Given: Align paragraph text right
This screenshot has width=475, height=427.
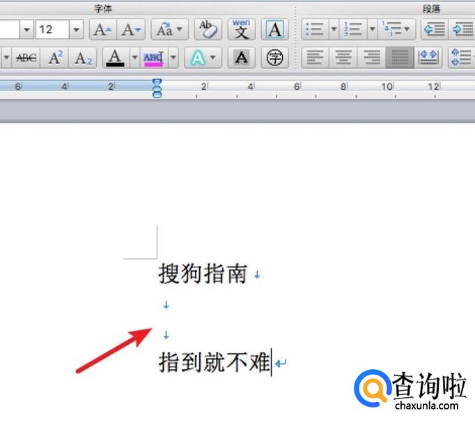Looking at the screenshot, I should (x=371, y=57).
